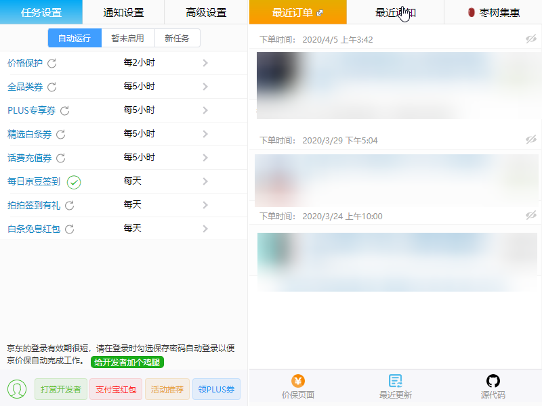Expand the 拍拍签到有礼 row chevron
The image size is (542, 406).
(x=205, y=205)
